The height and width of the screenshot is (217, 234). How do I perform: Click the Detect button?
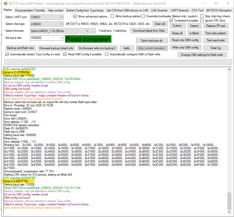194,26
